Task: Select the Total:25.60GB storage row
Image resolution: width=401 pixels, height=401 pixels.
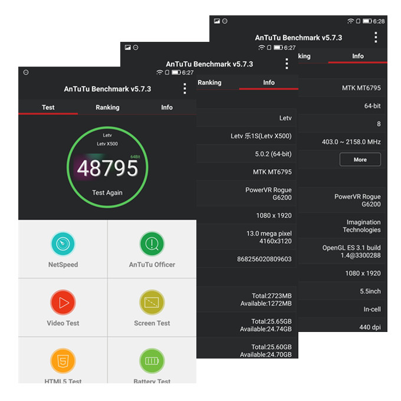Action: (246, 349)
